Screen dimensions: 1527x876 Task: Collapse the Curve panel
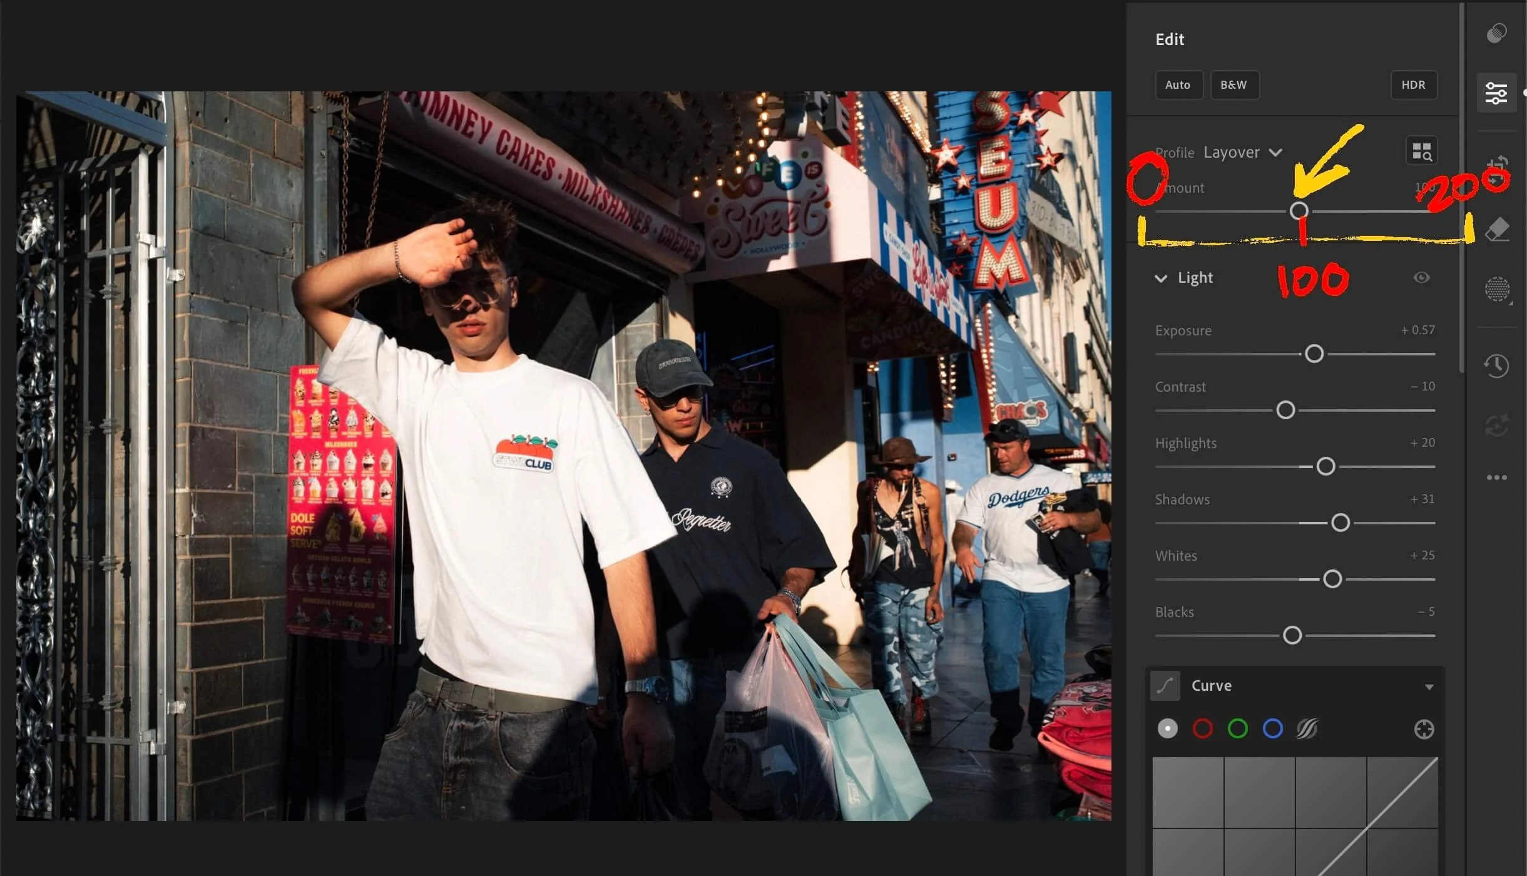pos(1429,686)
